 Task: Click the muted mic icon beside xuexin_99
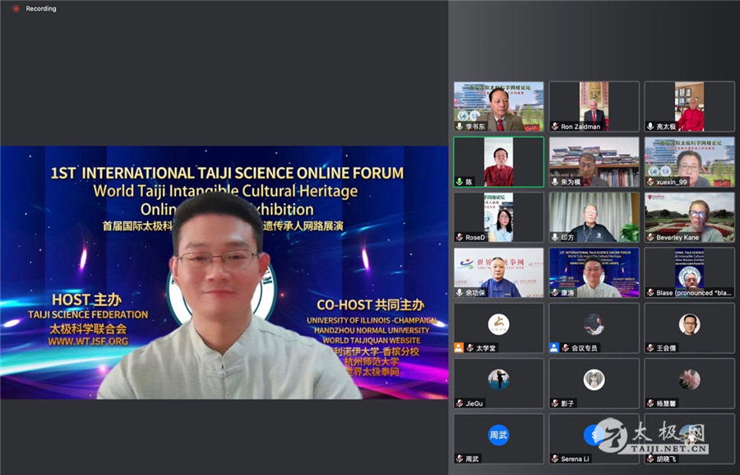click(x=650, y=181)
